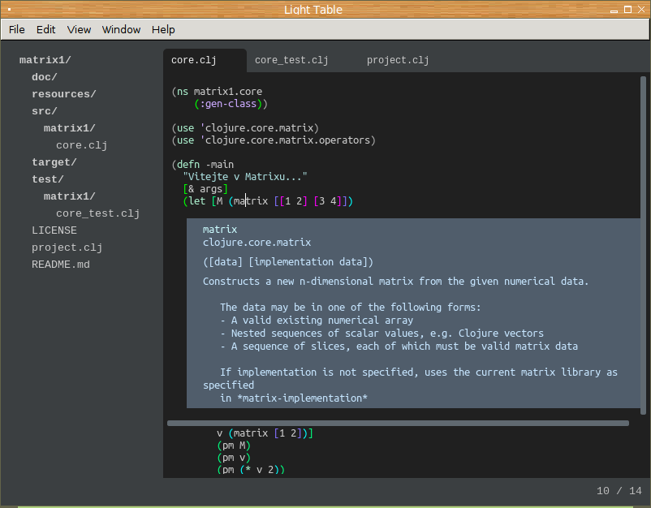Switch to the core_test.clj tab
Screen dimensions: 651x508
pyautogui.click(x=291, y=60)
